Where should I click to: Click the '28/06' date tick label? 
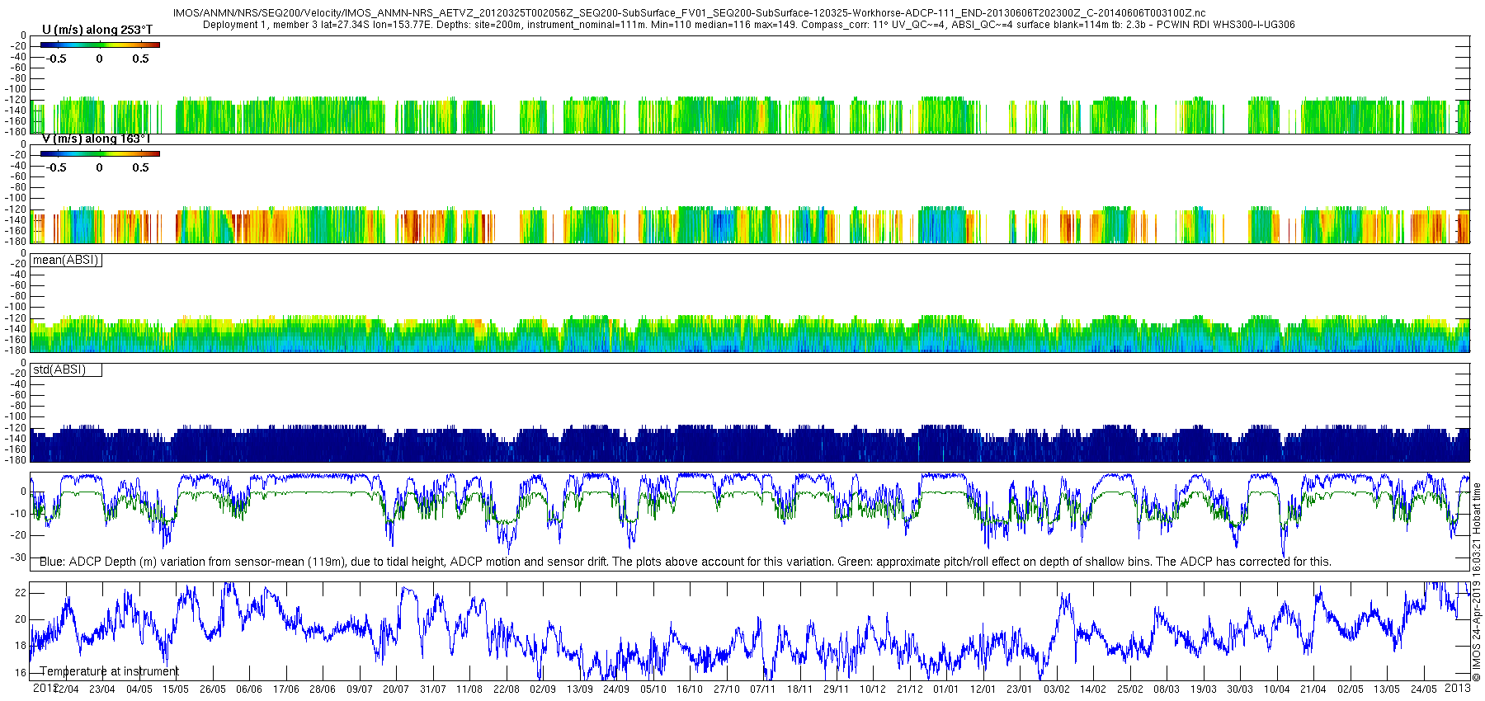(x=323, y=689)
